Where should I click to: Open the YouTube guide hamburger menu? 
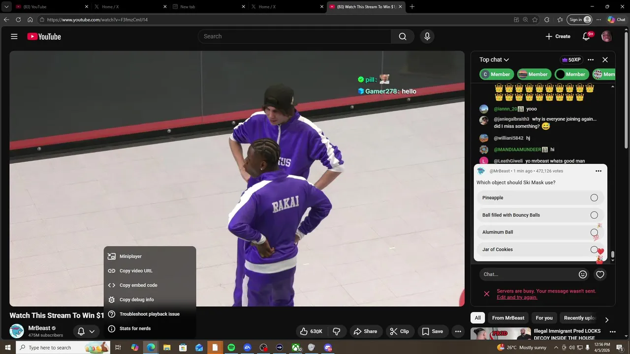(14, 36)
